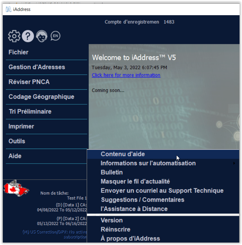The image size is (242, 245).
Task: Select Suggestions / Commentaires
Action: [163, 200]
